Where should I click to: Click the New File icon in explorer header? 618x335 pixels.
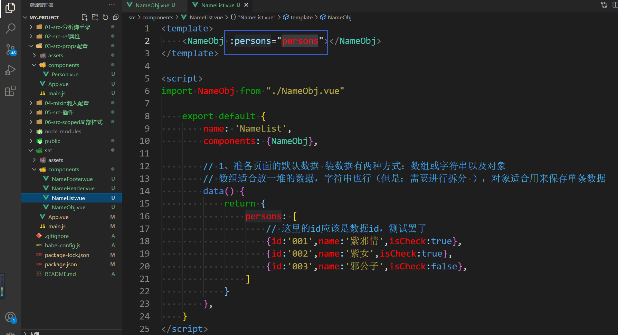click(x=85, y=17)
